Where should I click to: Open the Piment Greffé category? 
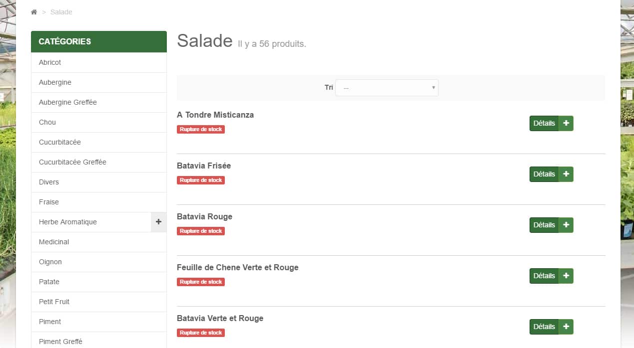(x=99, y=342)
